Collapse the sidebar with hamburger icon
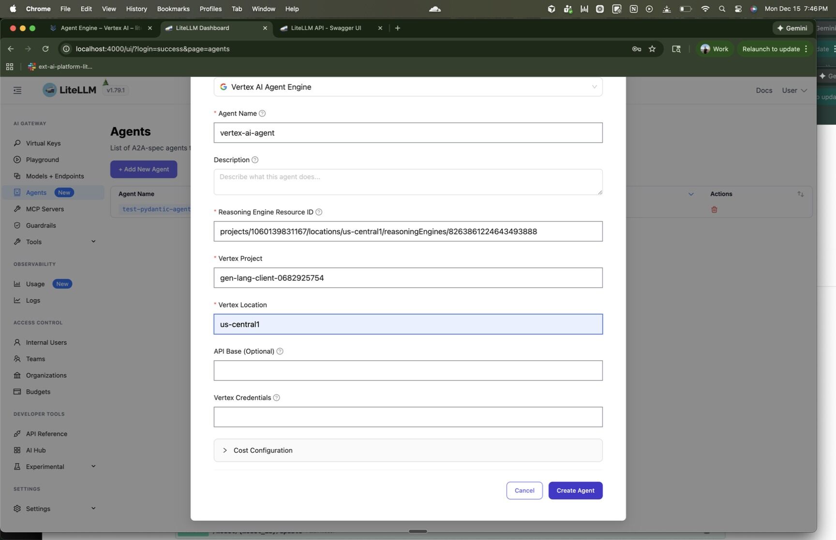Image resolution: width=836 pixels, height=540 pixels. point(17,90)
